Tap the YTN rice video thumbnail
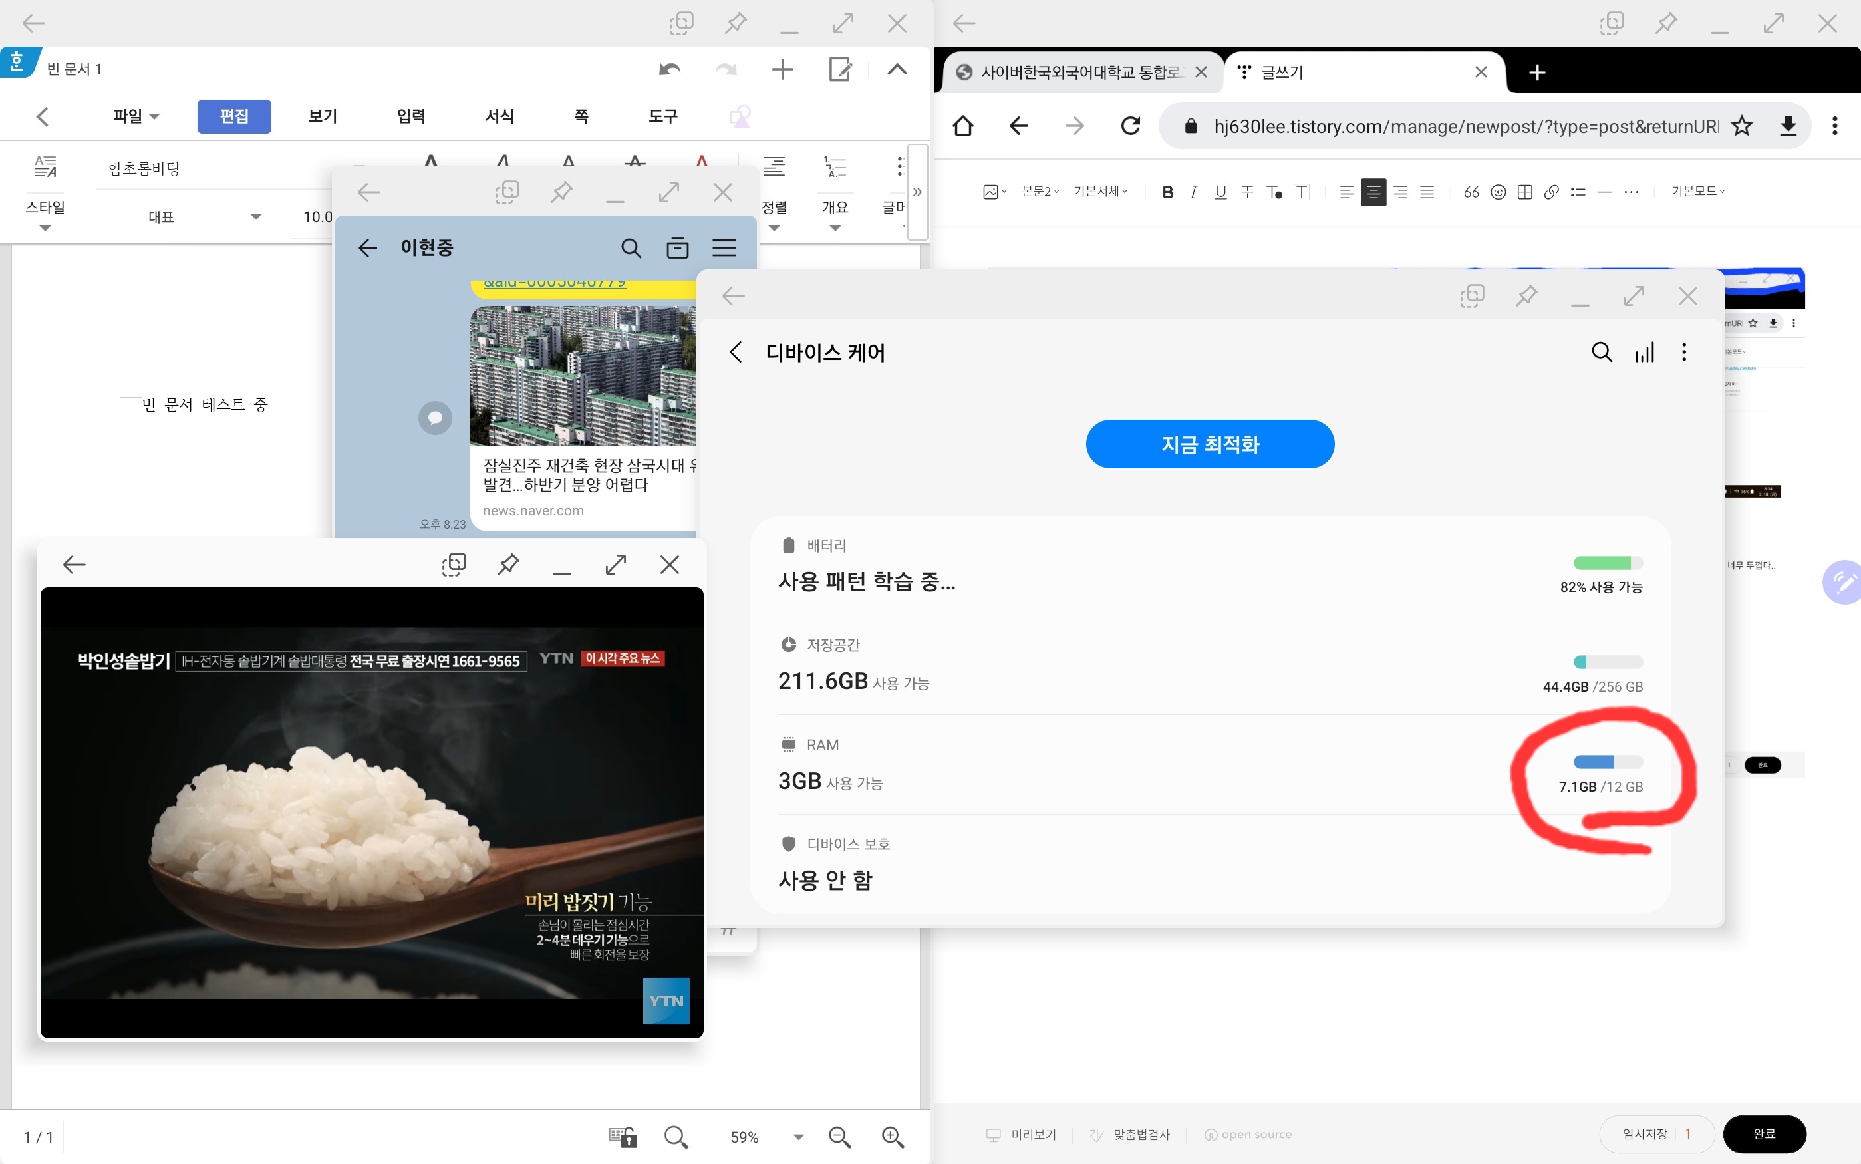 [x=372, y=812]
